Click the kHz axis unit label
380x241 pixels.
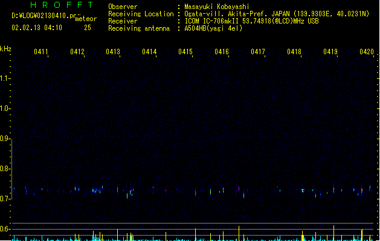click(5, 49)
